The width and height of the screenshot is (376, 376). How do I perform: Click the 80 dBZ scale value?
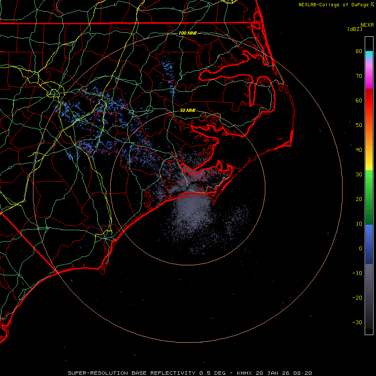(359, 51)
